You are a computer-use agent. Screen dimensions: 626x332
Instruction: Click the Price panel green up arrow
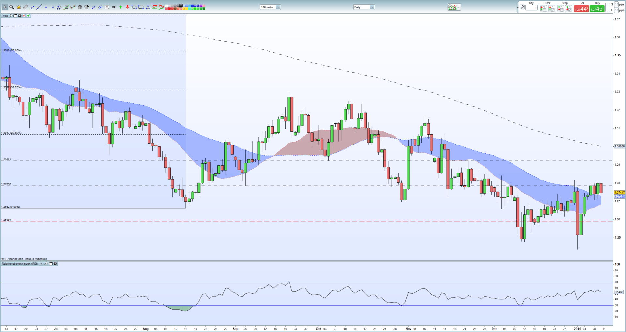tap(28, 16)
